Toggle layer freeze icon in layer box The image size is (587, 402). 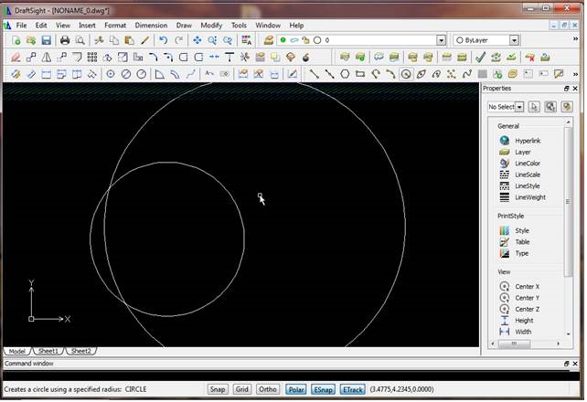click(294, 40)
